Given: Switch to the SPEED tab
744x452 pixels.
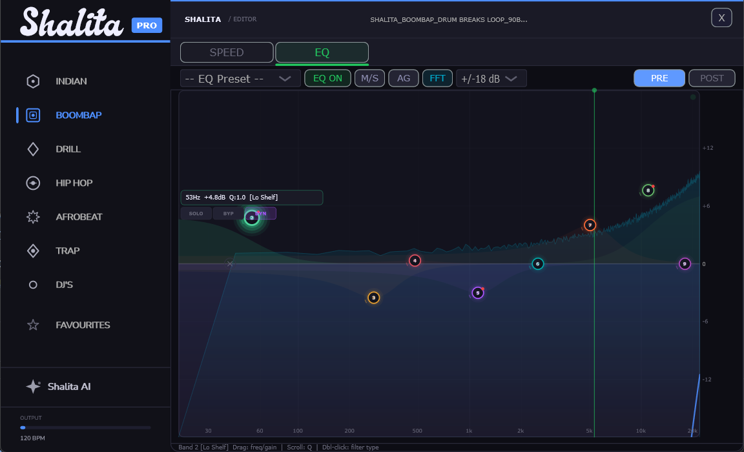Looking at the screenshot, I should 227,52.
